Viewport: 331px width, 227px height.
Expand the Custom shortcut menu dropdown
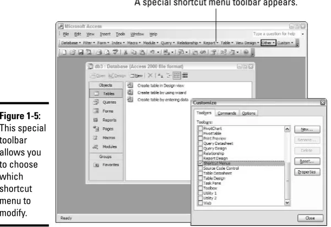point(285,43)
